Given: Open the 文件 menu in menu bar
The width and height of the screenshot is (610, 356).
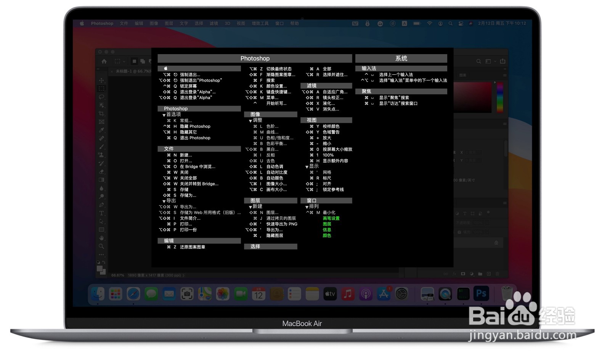Looking at the screenshot, I should [x=124, y=23].
